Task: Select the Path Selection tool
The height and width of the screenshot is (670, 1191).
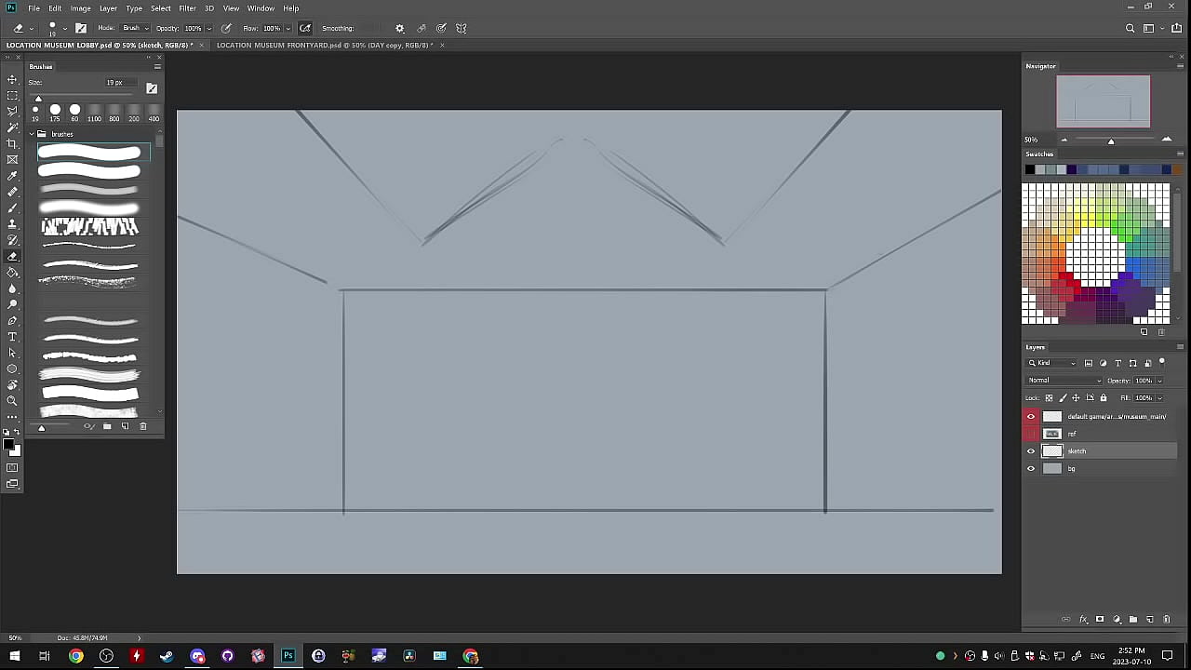Action: coord(12,353)
